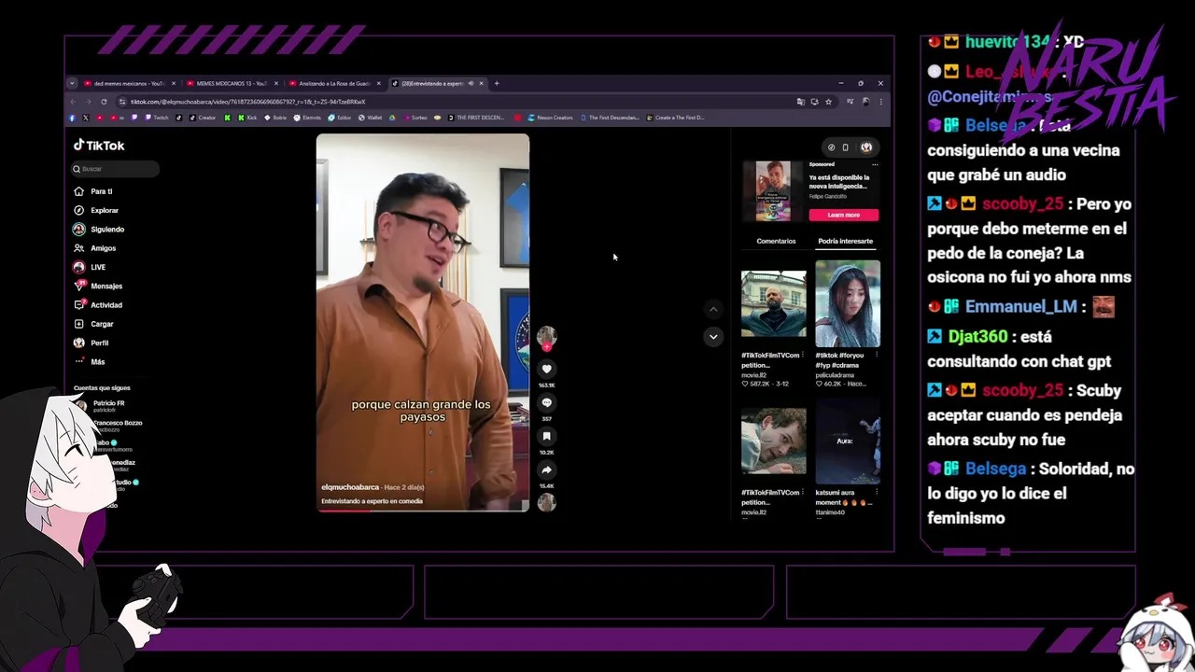The image size is (1195, 672).
Task: Open Actividad notifications
Action: [98, 305]
